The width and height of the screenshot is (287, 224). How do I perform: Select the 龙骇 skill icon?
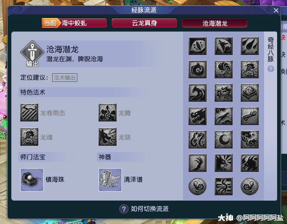point(108,137)
